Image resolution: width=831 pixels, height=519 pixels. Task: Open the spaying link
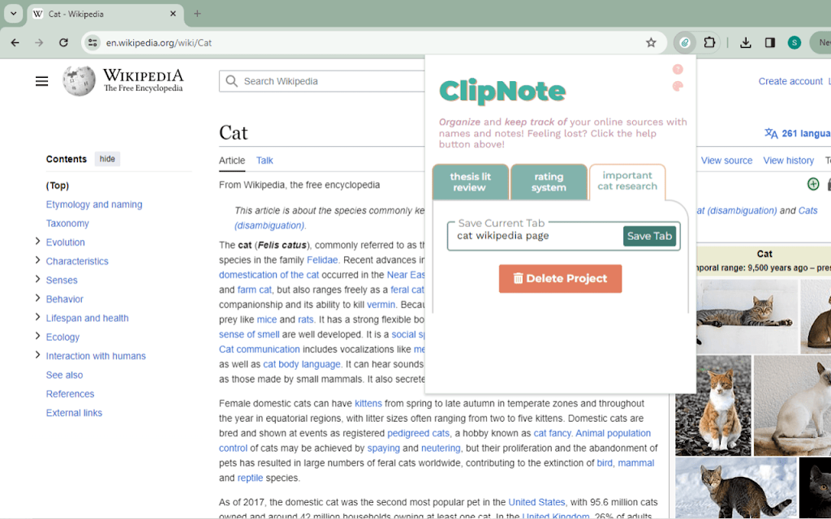(383, 448)
